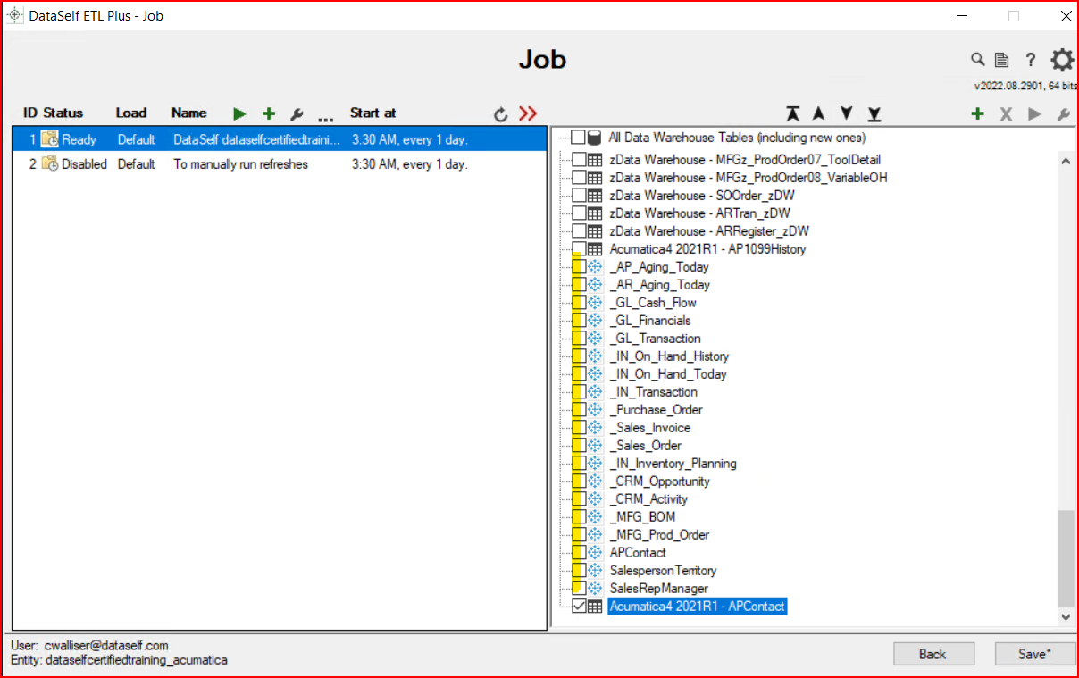The image size is (1079, 678).
Task: Move table to top of list
Action: (792, 113)
